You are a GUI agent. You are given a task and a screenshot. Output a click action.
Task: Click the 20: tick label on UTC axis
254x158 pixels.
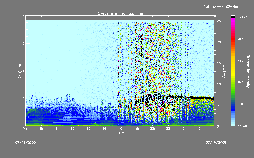[152, 129]
